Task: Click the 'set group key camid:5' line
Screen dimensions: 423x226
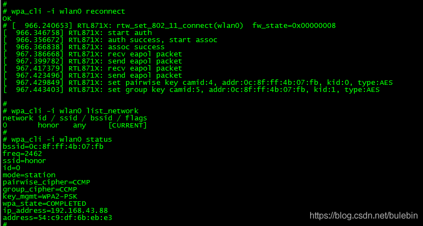Action: click(191, 90)
